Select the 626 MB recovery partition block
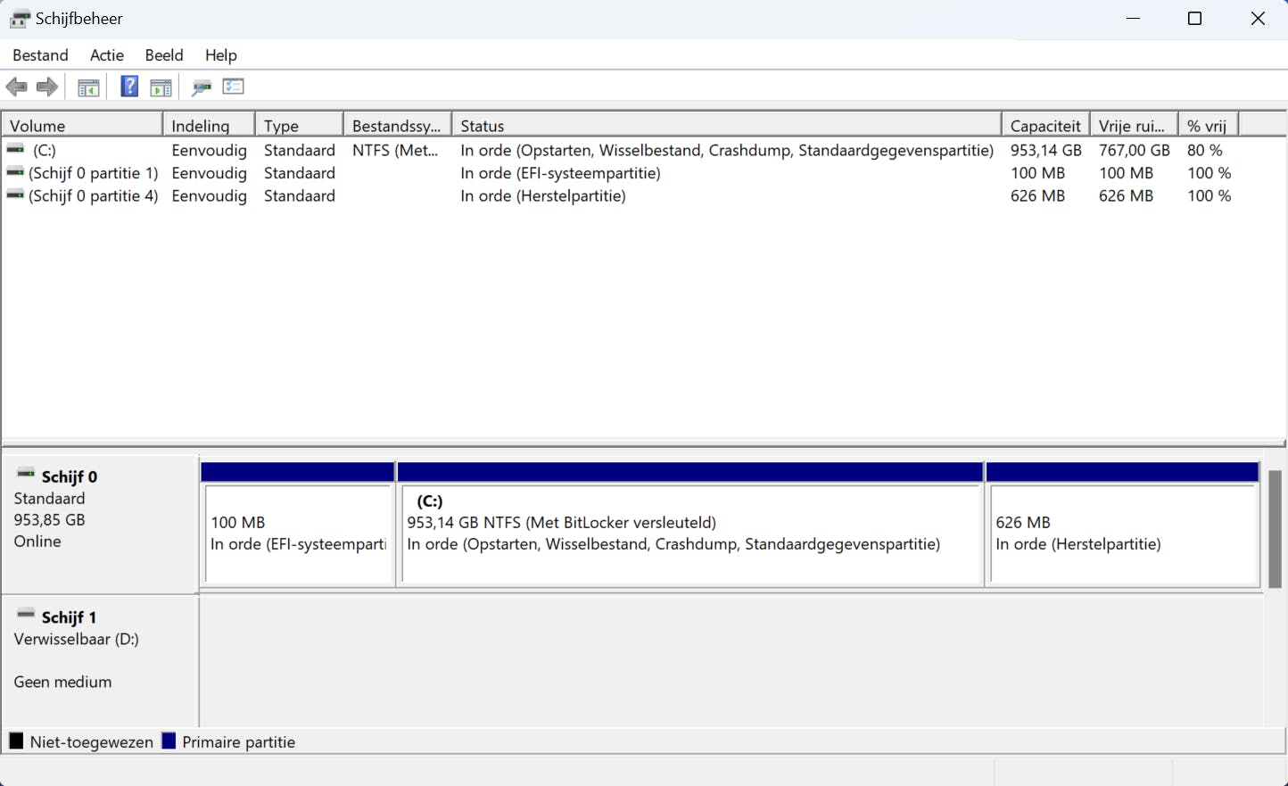 pyautogui.click(x=1123, y=534)
